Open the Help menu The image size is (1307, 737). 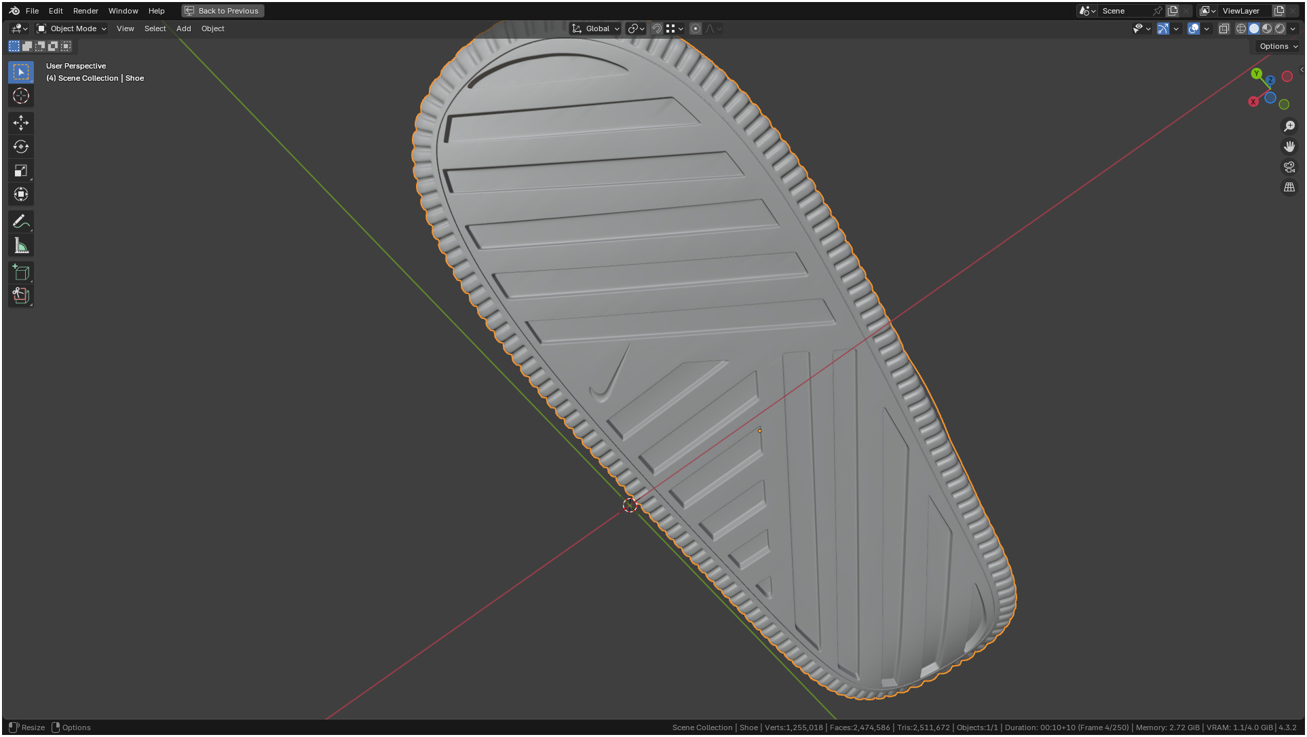156,11
